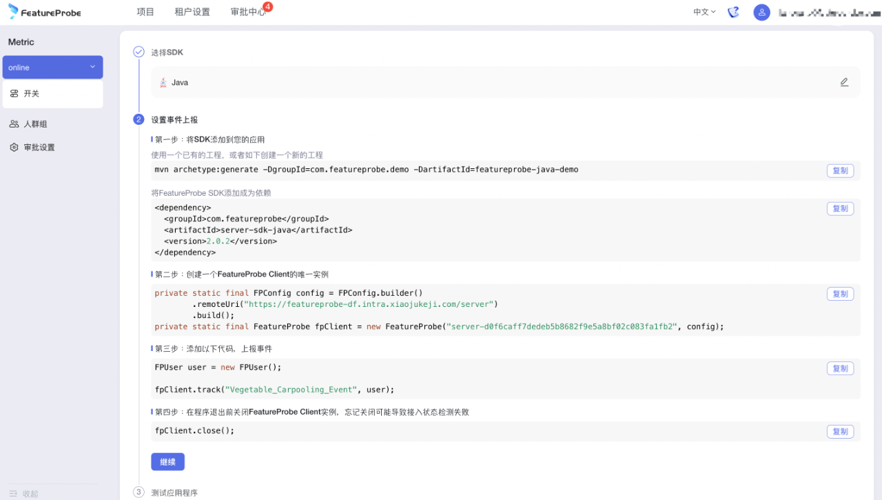Click step 2 circle for 设置事件上报
The image size is (882, 500).
click(x=139, y=119)
